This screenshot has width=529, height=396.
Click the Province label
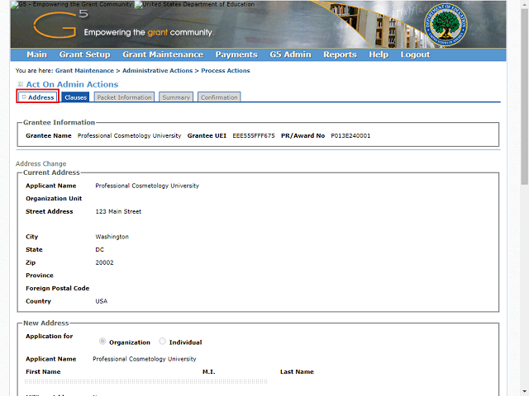40,276
